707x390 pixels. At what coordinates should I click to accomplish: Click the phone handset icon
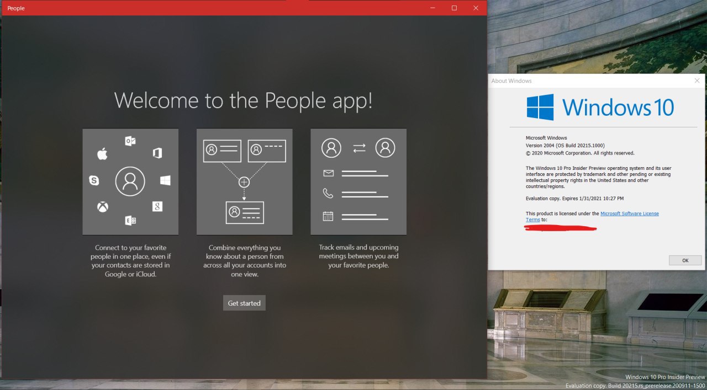pos(328,193)
